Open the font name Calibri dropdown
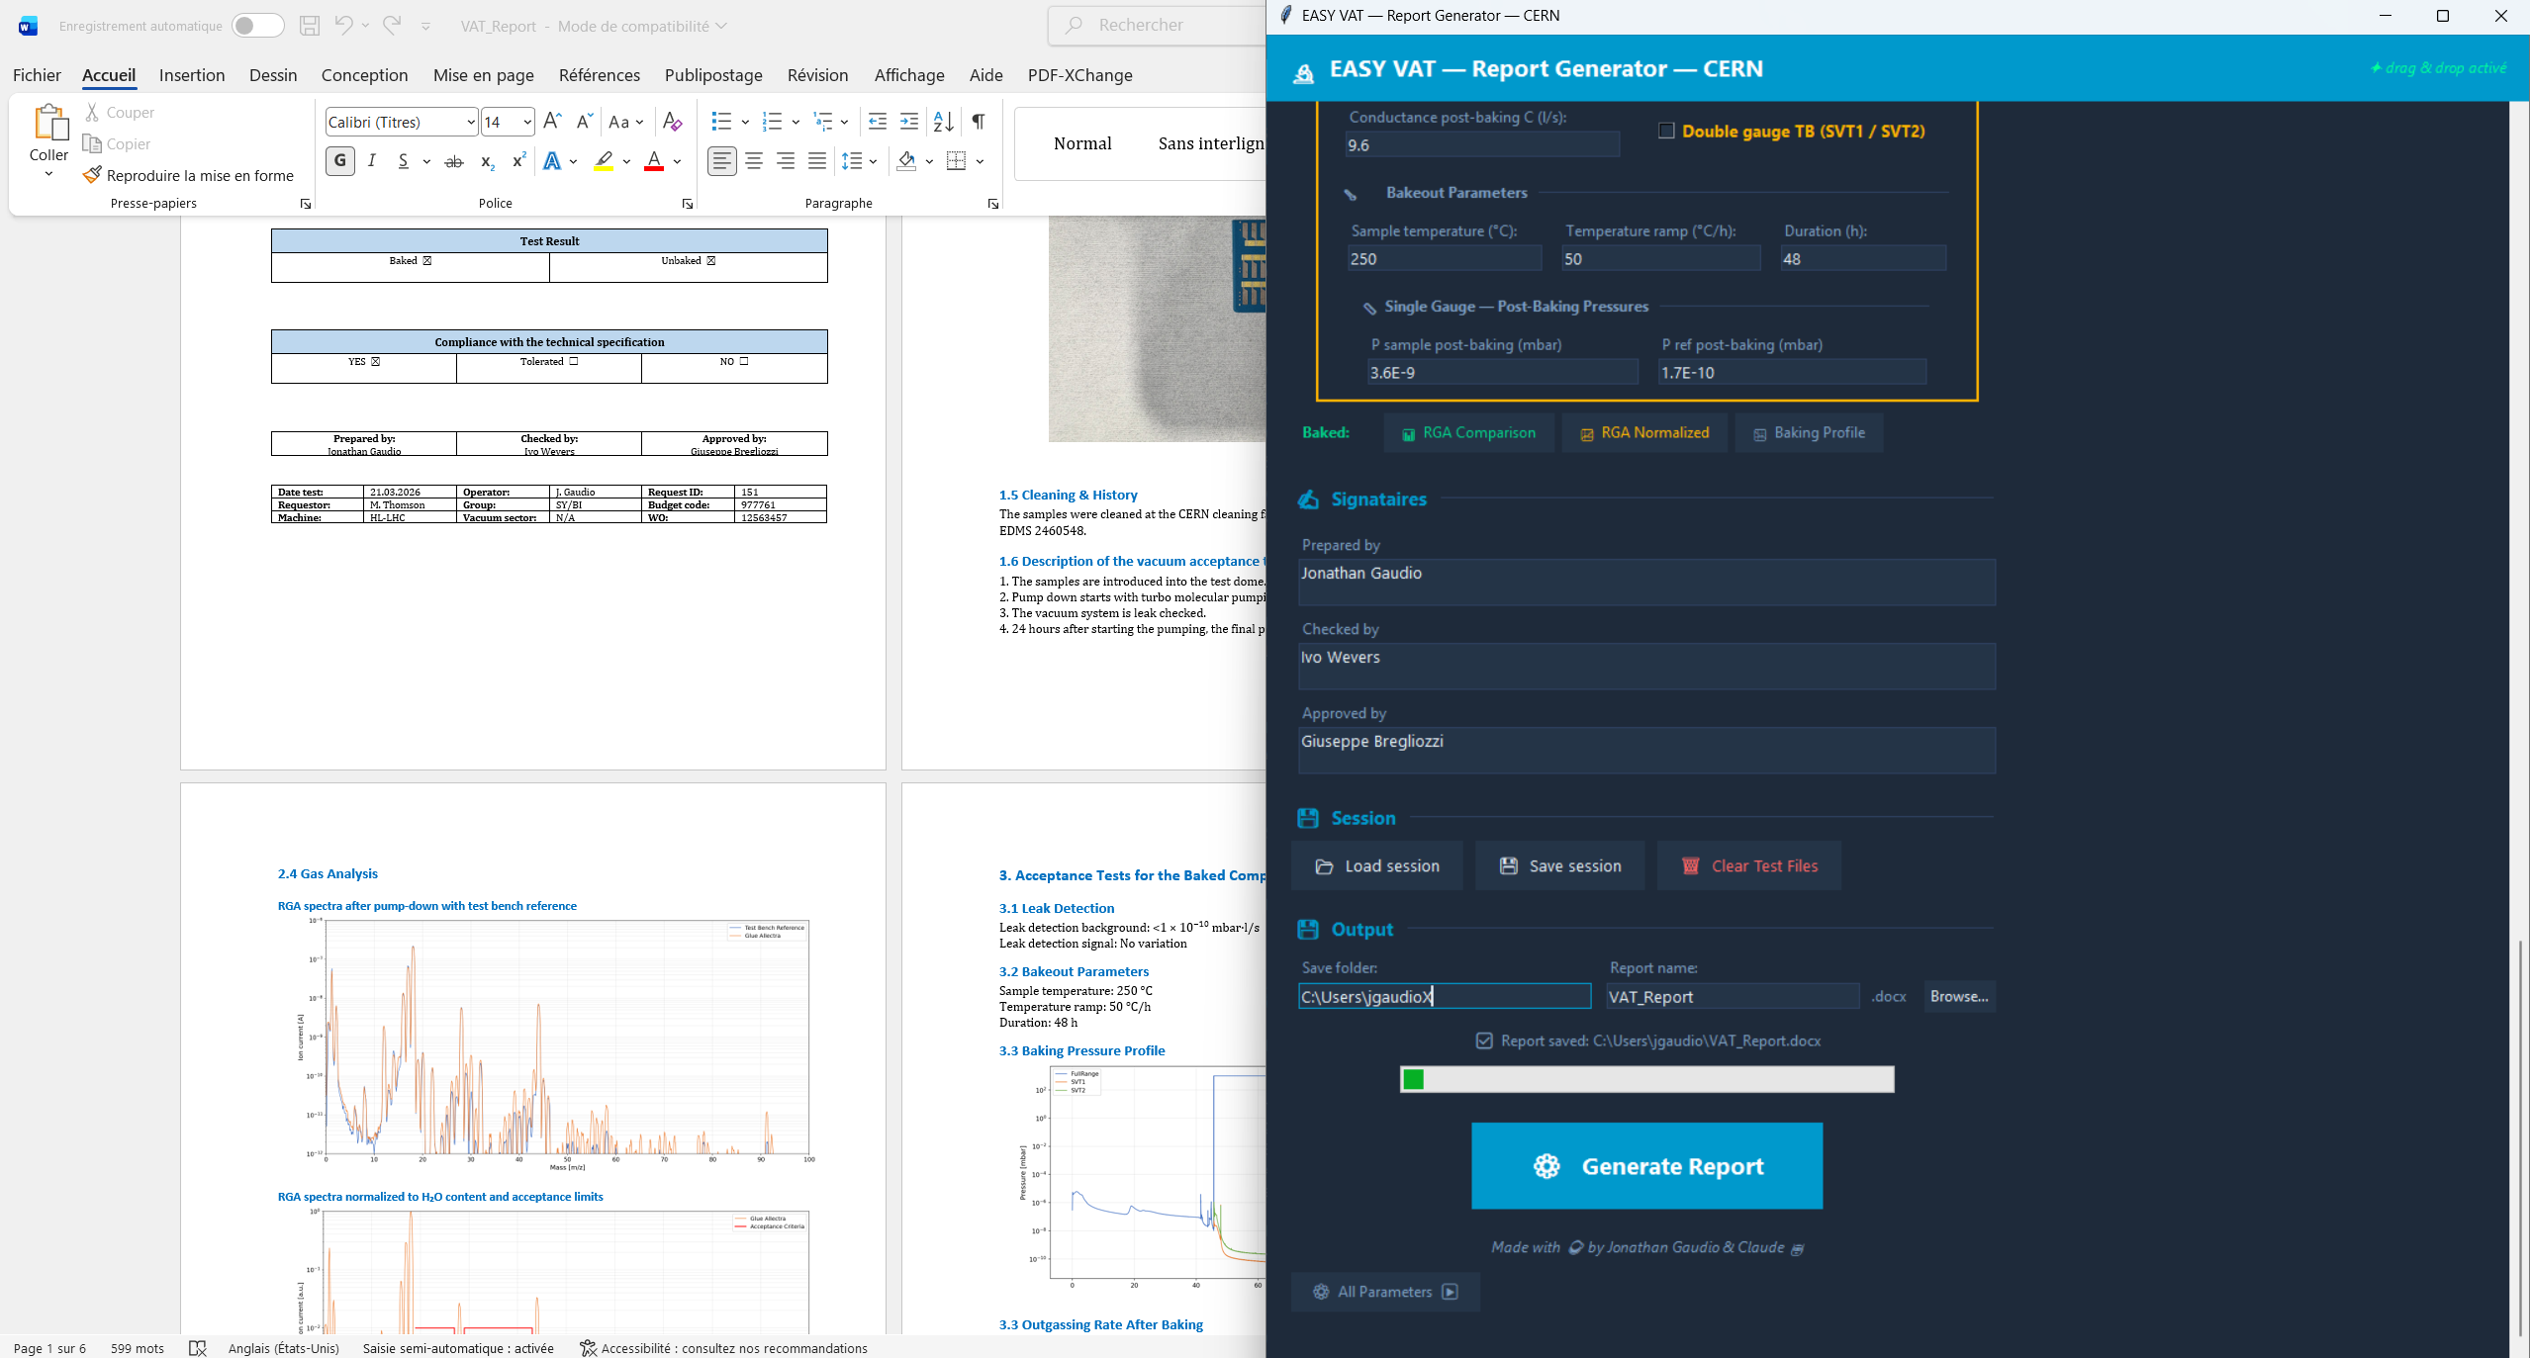The width and height of the screenshot is (2530, 1358). point(471,122)
